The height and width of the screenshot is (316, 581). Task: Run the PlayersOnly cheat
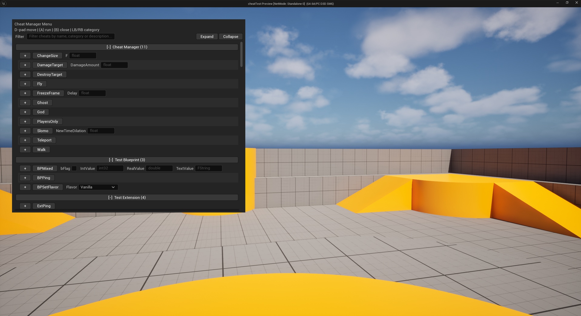pos(48,121)
